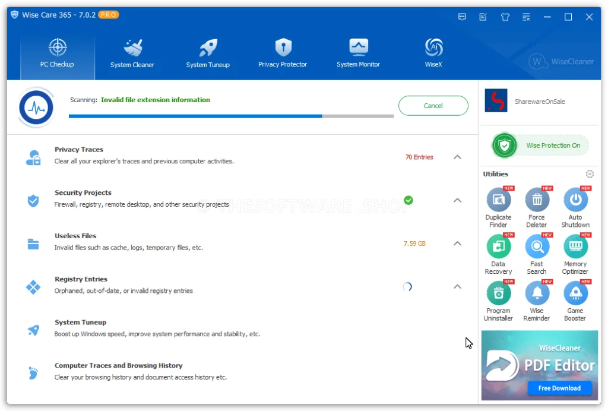
Task: Open the Program Uninstaller
Action: click(x=498, y=293)
